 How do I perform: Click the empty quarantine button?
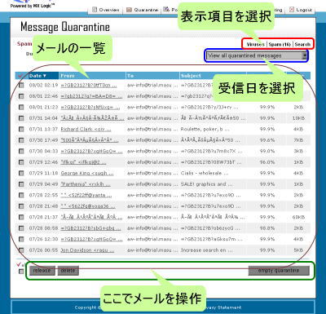click(279, 271)
